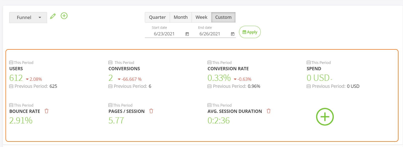The image size is (403, 147).
Task: Remove the Pages / Session metric
Action: coord(151,111)
